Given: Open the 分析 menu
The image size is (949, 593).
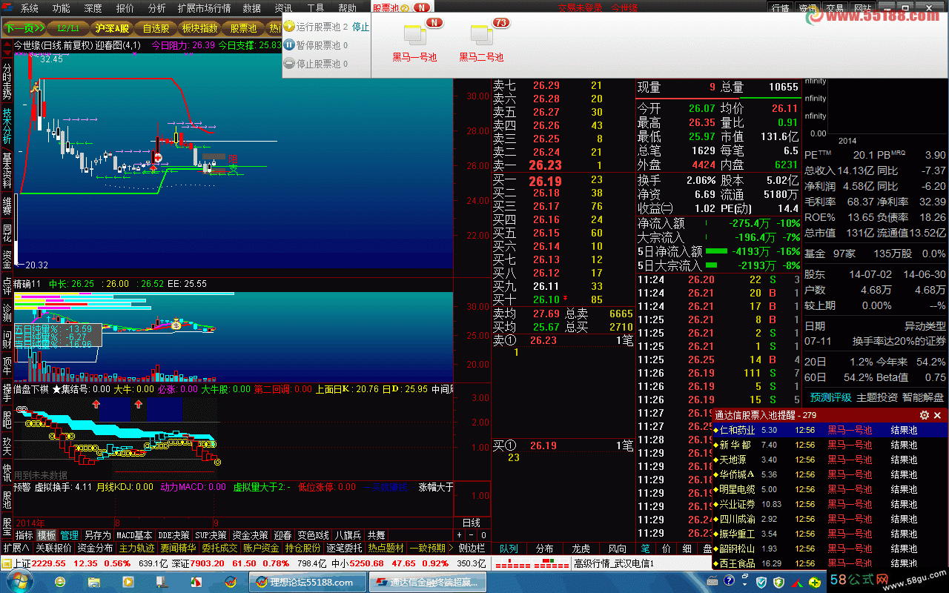Looking at the screenshot, I should point(157,8).
